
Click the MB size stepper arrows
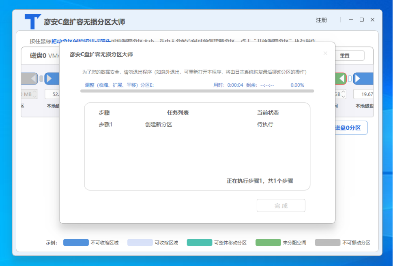(34, 94)
